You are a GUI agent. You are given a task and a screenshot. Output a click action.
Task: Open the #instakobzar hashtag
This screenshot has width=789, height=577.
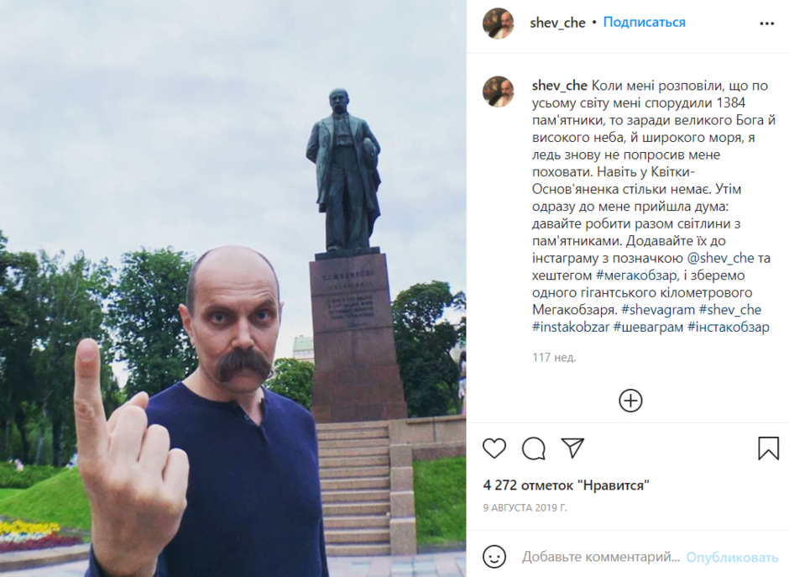[x=571, y=327]
